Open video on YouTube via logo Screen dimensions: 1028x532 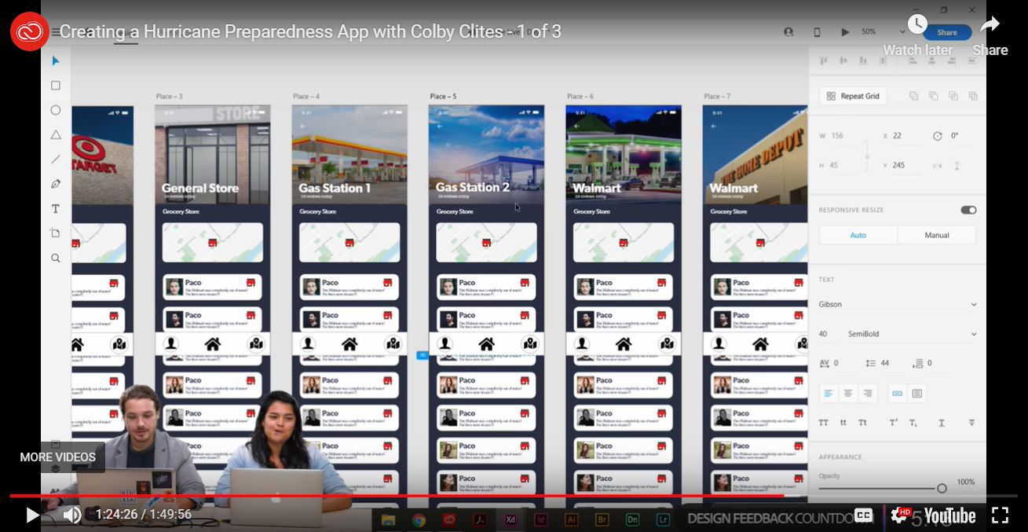pyautogui.click(x=949, y=515)
